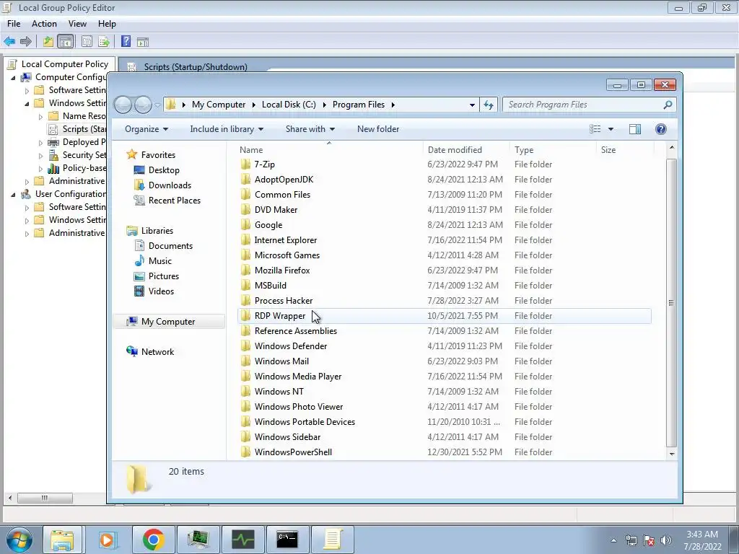Screen dimensions: 739x554
Task: Open the Group Policy Editor taskbar icon
Action: [332, 540]
